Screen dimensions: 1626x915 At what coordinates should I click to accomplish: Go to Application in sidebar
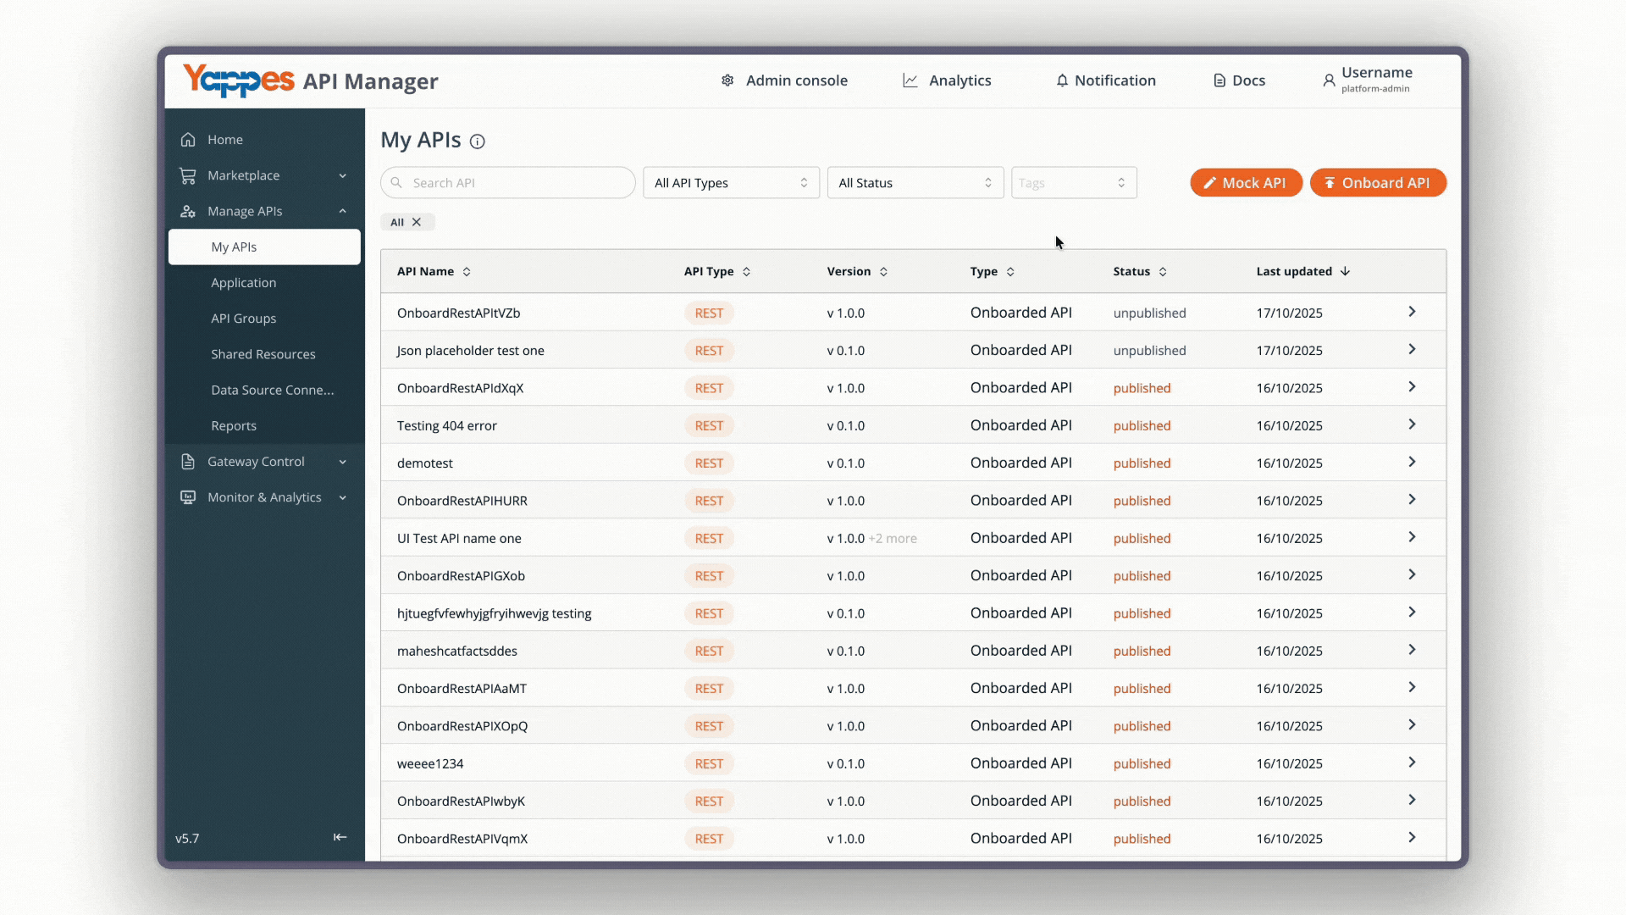tap(244, 283)
